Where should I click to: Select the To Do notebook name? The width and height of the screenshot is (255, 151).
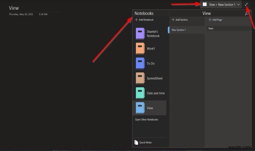(x=150, y=63)
